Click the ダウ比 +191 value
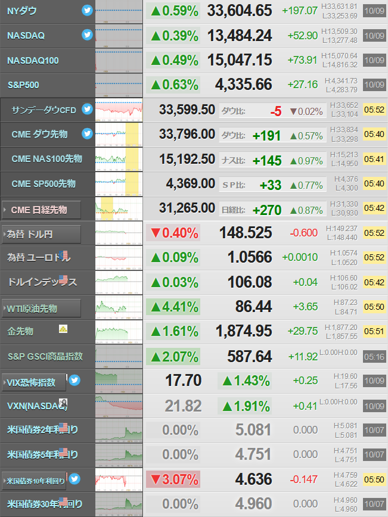Image resolution: width=388 pixels, height=517 pixels. 266,136
